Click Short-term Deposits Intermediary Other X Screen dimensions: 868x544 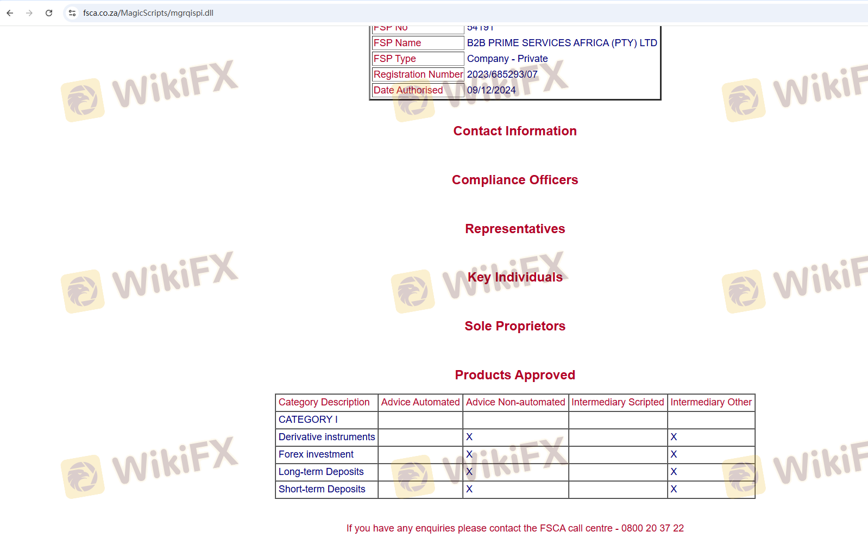(674, 489)
